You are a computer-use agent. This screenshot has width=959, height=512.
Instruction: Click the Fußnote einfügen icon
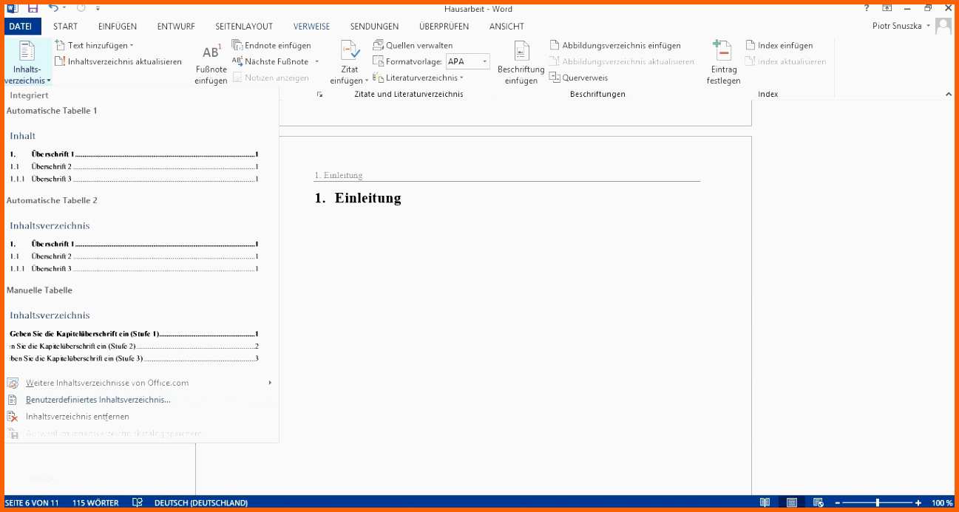point(211,53)
